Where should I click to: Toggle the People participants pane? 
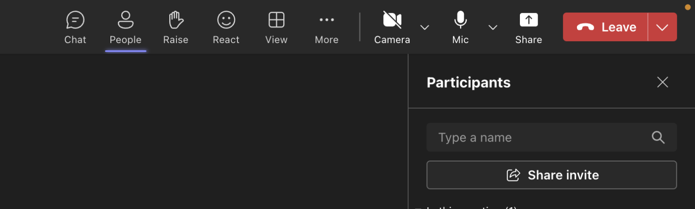pyautogui.click(x=125, y=27)
